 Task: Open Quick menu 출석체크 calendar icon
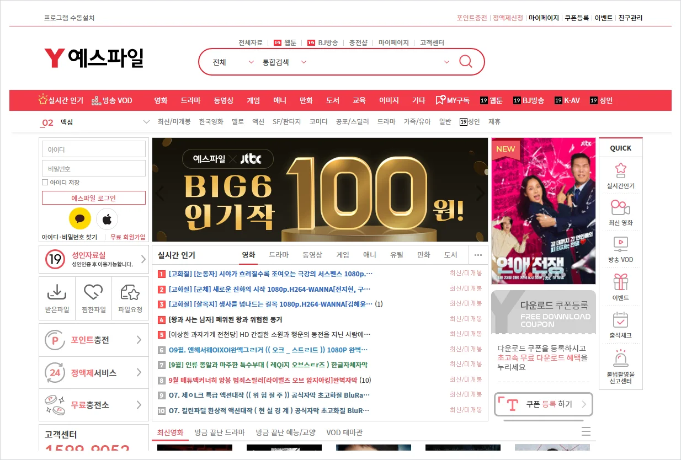621,319
